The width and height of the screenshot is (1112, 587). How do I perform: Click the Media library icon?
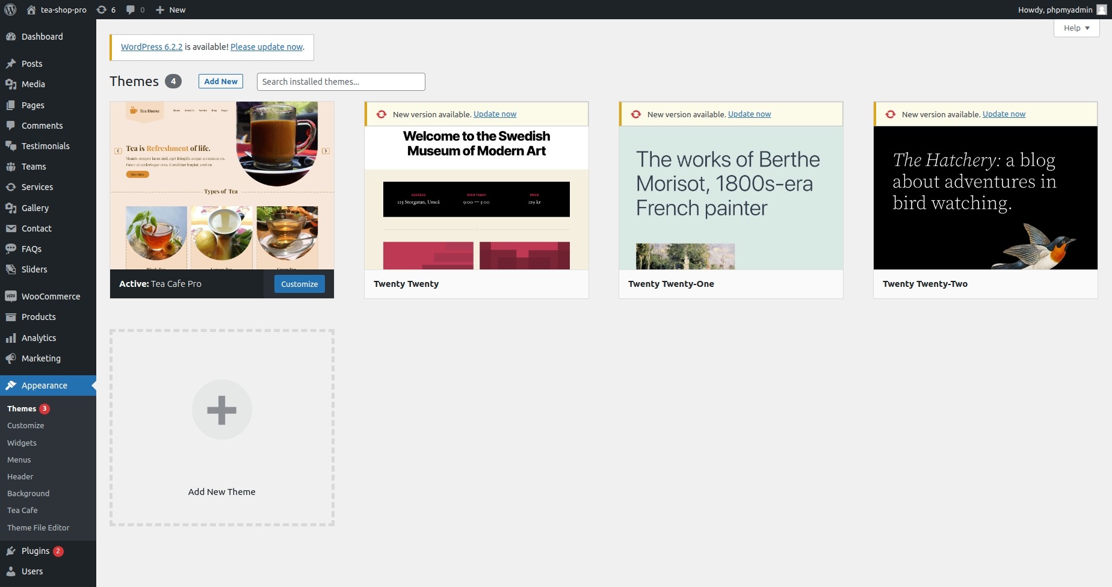coord(11,84)
